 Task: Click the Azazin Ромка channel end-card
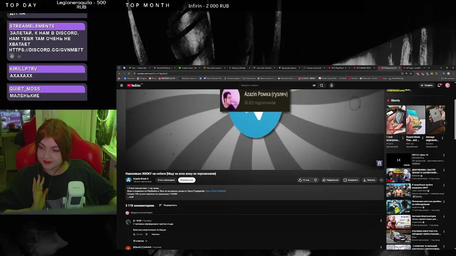point(255,100)
